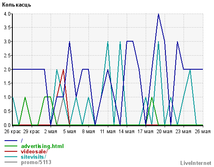Open the videosale/ legend label
Screen dimensions: 214x167
tap(34, 151)
